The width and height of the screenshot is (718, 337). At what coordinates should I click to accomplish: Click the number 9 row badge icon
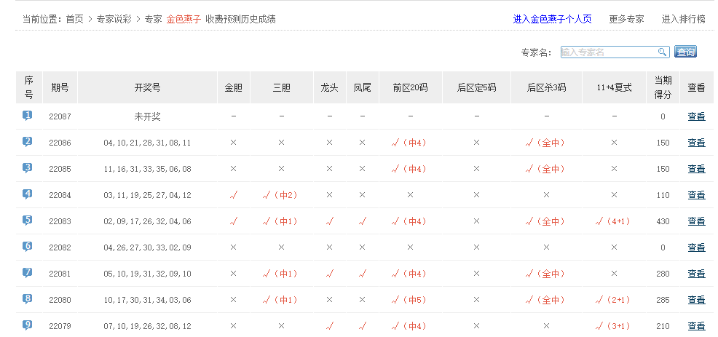pyautogui.click(x=28, y=325)
